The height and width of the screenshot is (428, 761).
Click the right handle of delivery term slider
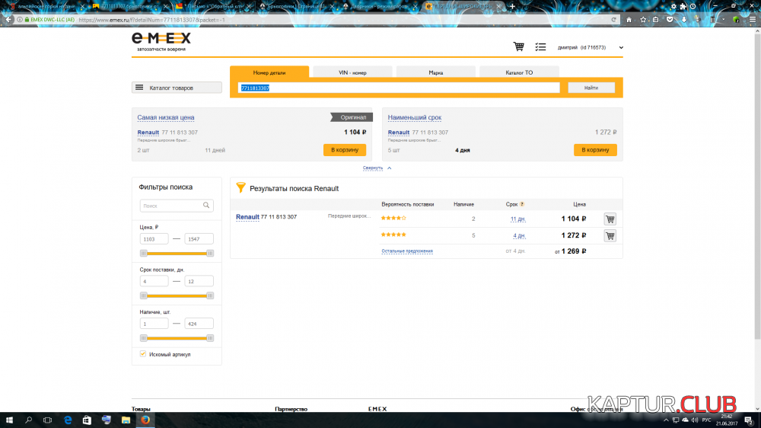coord(210,295)
